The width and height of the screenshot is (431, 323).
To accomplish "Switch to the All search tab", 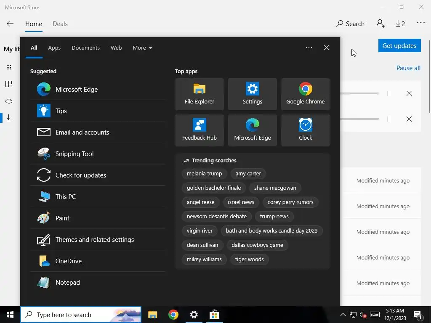I will click(34, 48).
